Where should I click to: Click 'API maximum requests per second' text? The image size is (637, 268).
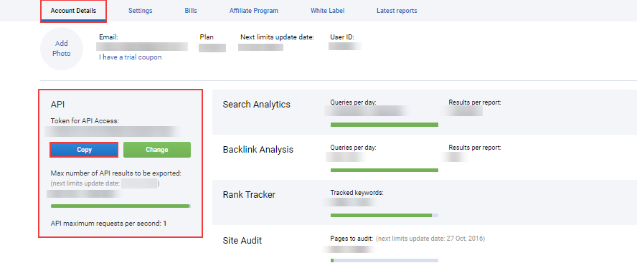point(108,223)
